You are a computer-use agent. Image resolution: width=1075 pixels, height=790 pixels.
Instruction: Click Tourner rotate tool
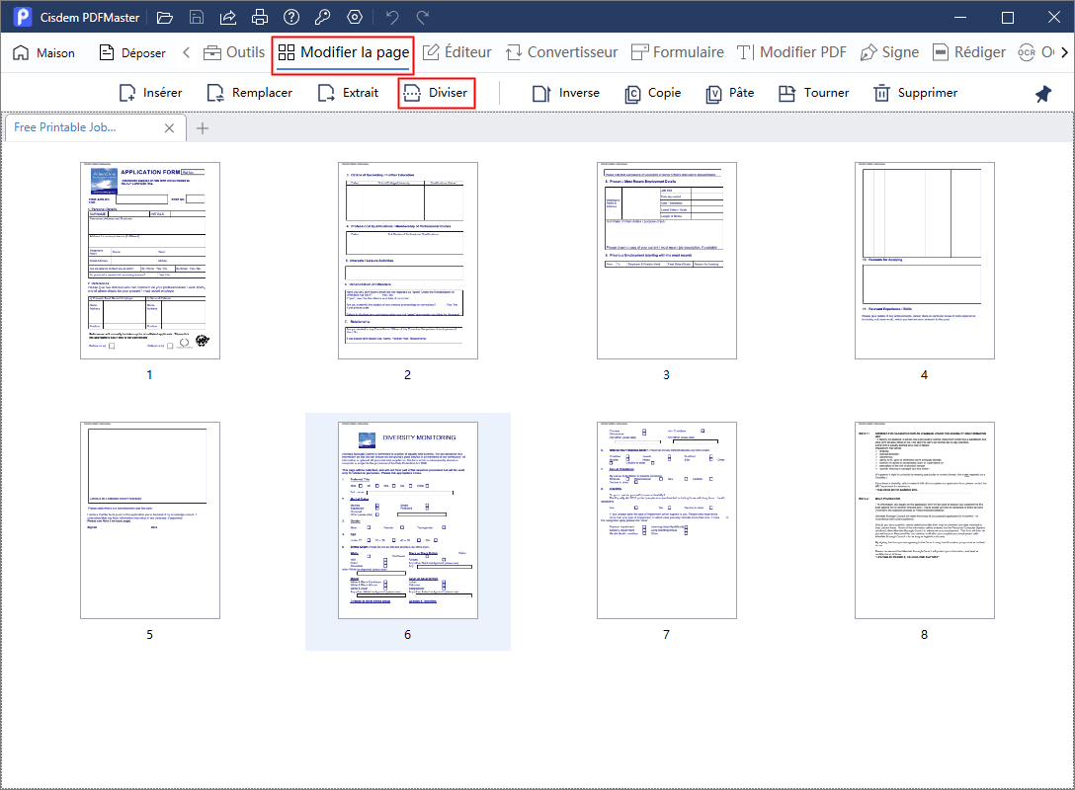[814, 93]
